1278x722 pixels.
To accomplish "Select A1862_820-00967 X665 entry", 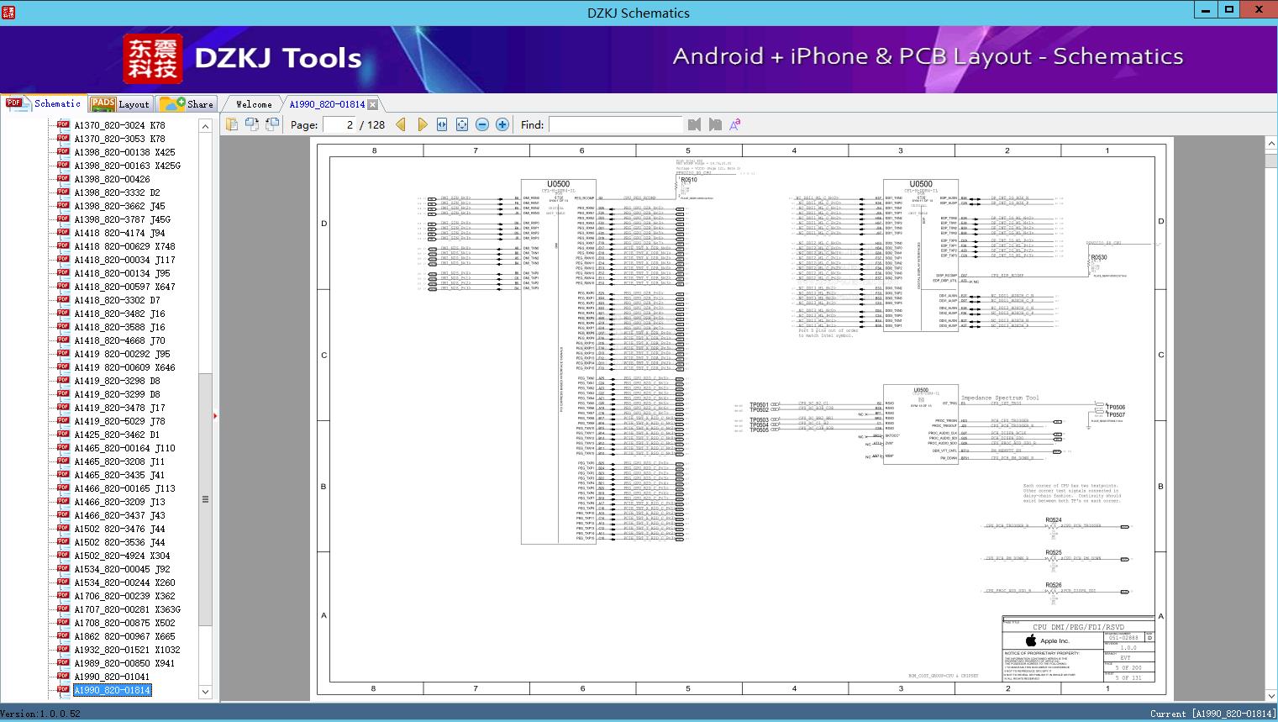I will point(124,636).
